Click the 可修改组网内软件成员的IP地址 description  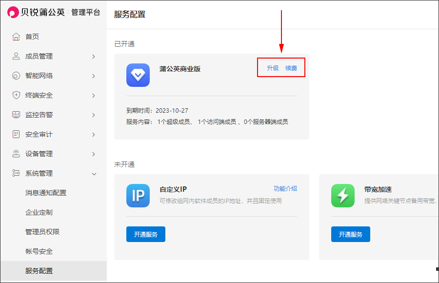(220, 201)
